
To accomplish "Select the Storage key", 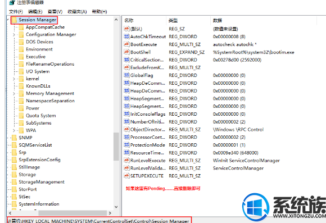I will (27, 175).
